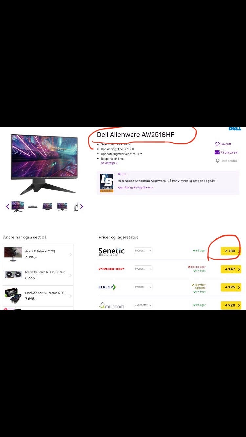Open Senetic variant dropdown
The height and width of the screenshot is (437, 246).
[x=143, y=251]
